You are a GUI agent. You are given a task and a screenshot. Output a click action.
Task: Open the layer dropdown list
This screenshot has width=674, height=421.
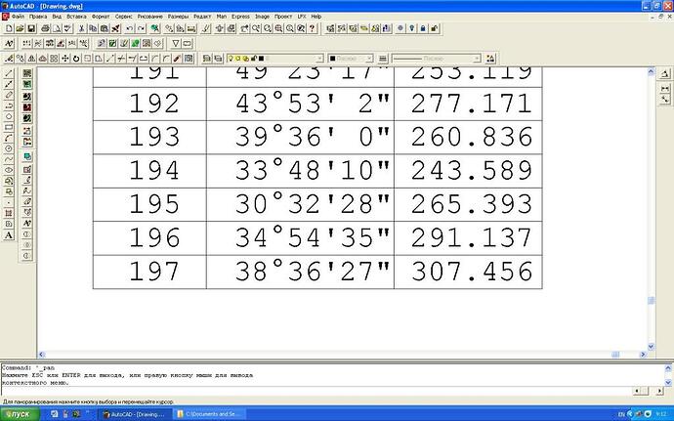coord(319,59)
